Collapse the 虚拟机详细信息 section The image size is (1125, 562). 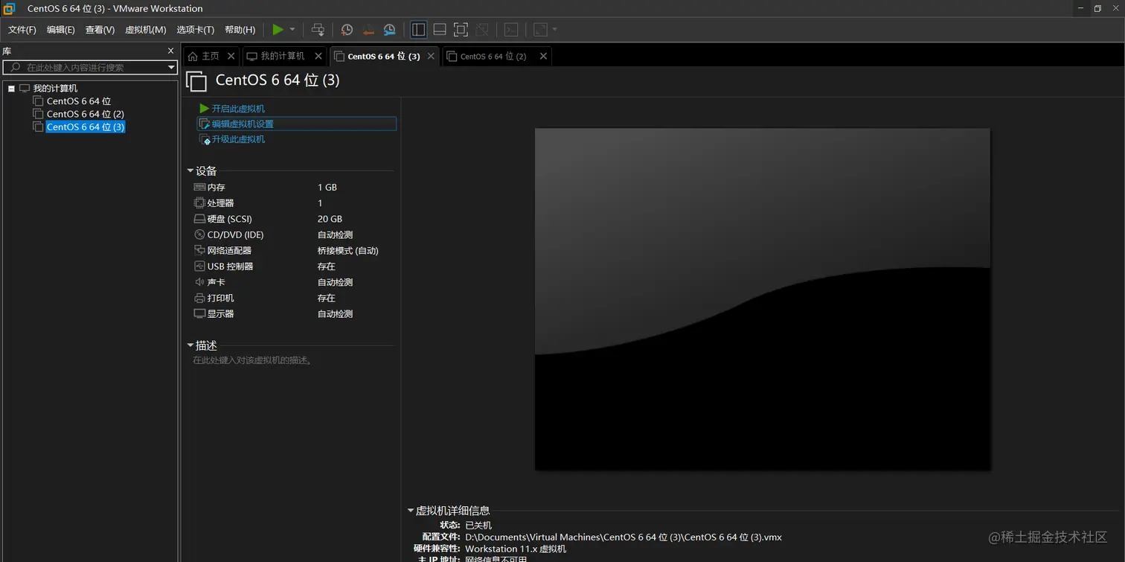pyautogui.click(x=411, y=511)
